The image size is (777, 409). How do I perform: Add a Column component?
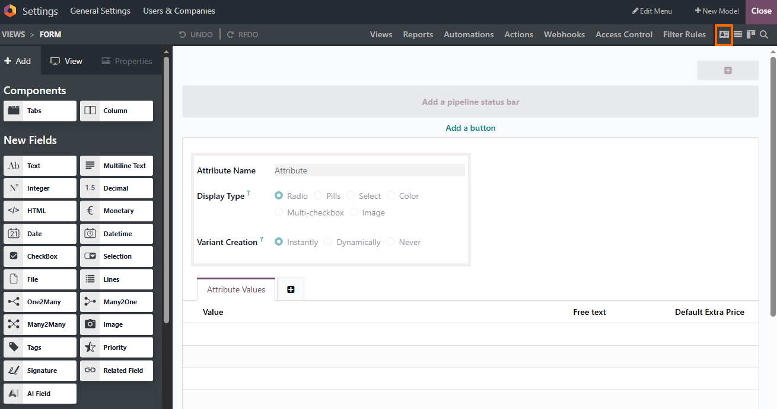click(x=116, y=111)
